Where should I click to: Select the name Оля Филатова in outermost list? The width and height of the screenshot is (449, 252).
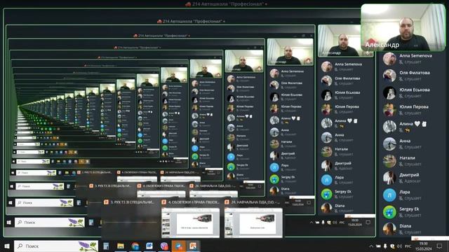click(x=415, y=73)
